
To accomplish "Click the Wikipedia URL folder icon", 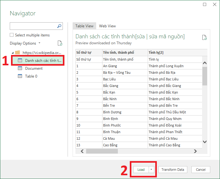I will click(18, 52).
